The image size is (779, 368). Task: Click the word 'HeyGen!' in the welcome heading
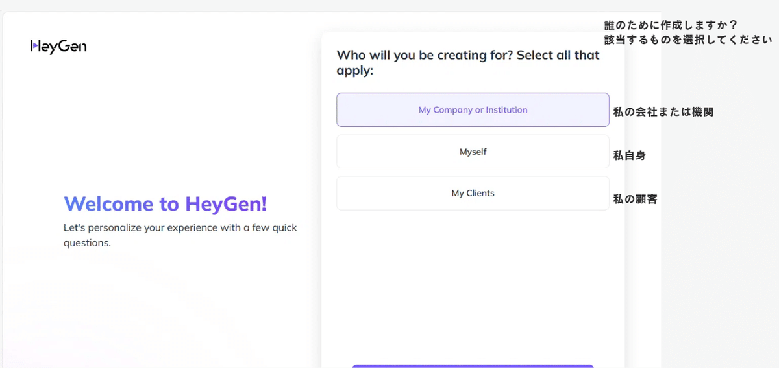[226, 204]
